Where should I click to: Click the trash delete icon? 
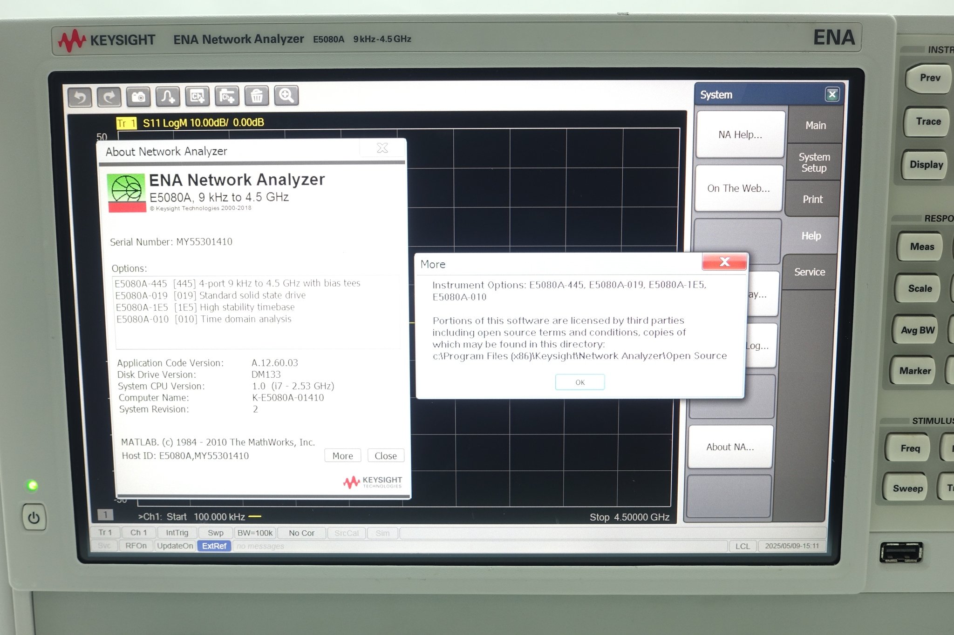[257, 95]
